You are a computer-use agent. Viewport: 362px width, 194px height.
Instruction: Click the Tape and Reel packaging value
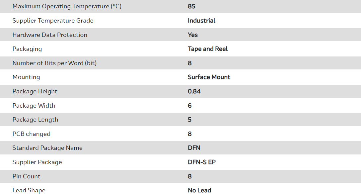[208, 49]
